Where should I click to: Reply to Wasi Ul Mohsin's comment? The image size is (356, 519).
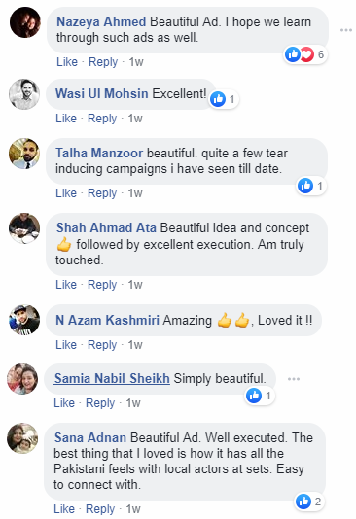tap(102, 119)
